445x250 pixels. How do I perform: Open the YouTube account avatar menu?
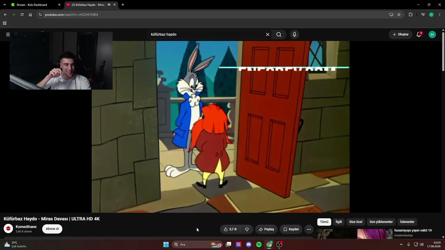(432, 34)
